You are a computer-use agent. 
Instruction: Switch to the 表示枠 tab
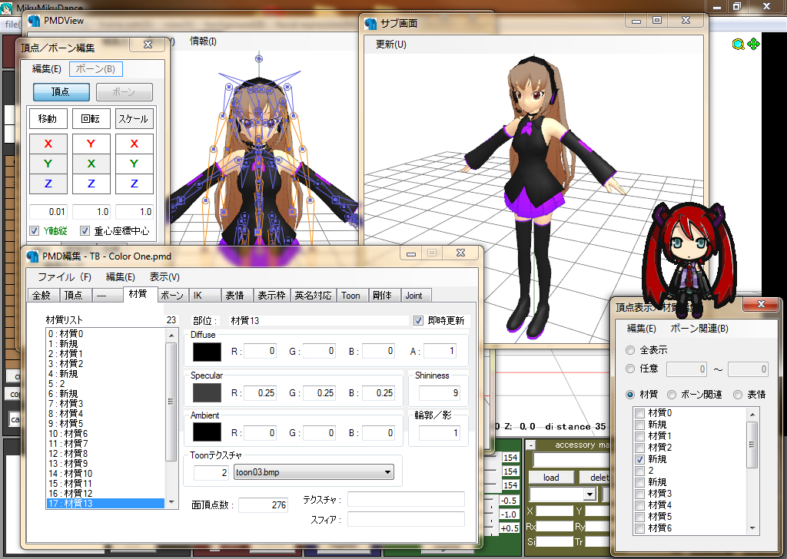pos(271,296)
